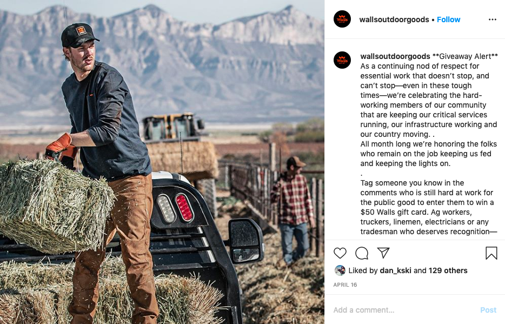Follow wallsoutdoorgoods account

tap(448, 19)
